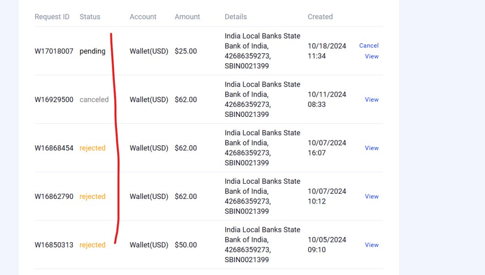Click the pending status label
This screenshot has width=485, height=275.
tap(93, 51)
